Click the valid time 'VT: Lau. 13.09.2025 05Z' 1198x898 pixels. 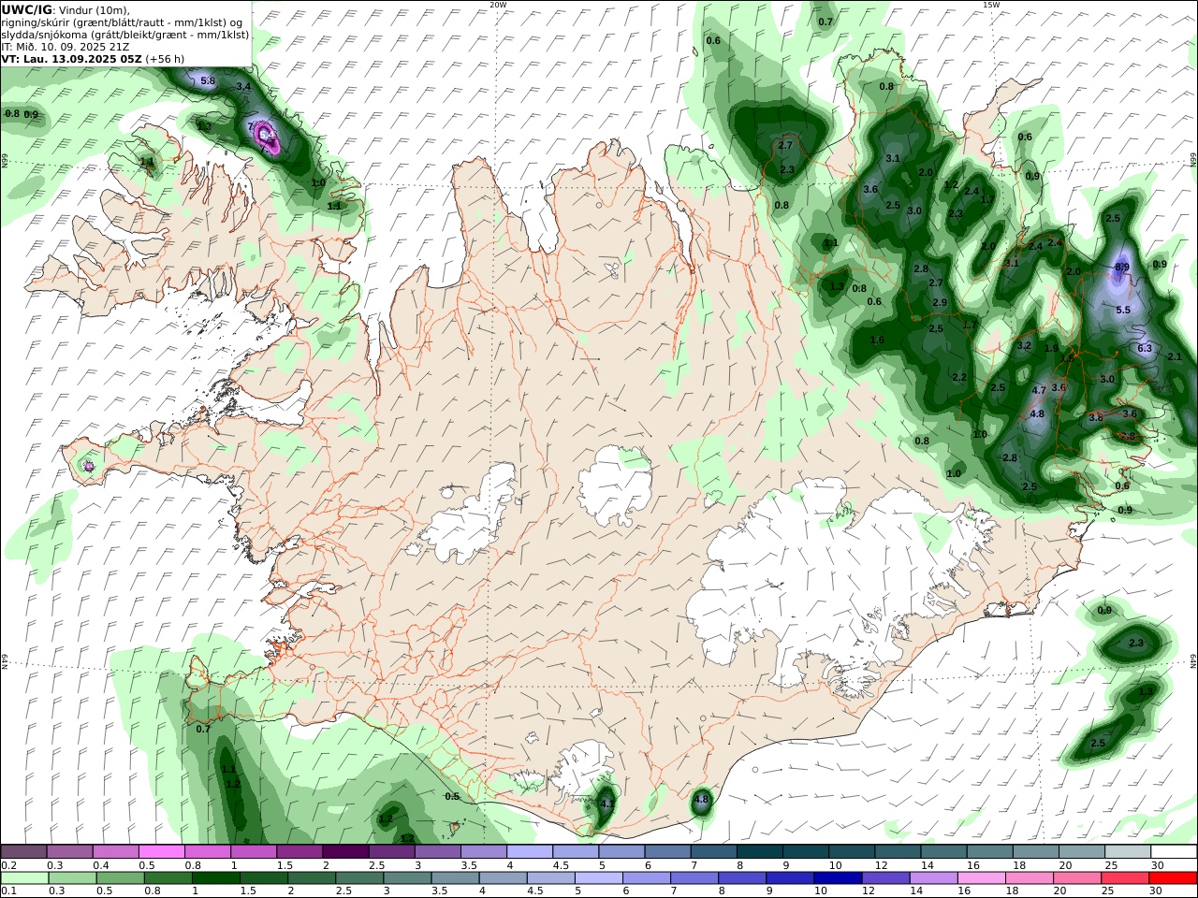pyautogui.click(x=72, y=59)
